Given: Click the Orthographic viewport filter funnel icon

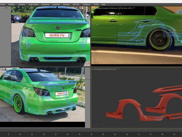Looking at the screenshot, I should (119, 69).
